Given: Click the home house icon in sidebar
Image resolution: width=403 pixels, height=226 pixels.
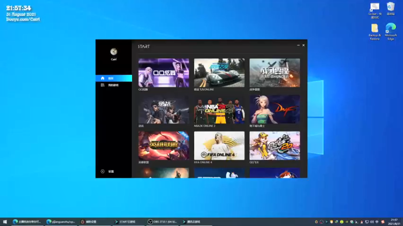Looking at the screenshot, I should (103, 78).
